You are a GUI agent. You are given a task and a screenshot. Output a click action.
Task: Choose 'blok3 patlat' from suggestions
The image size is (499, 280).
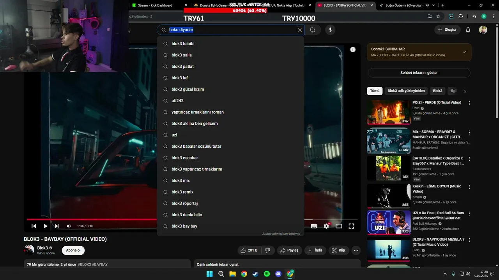click(x=230, y=66)
